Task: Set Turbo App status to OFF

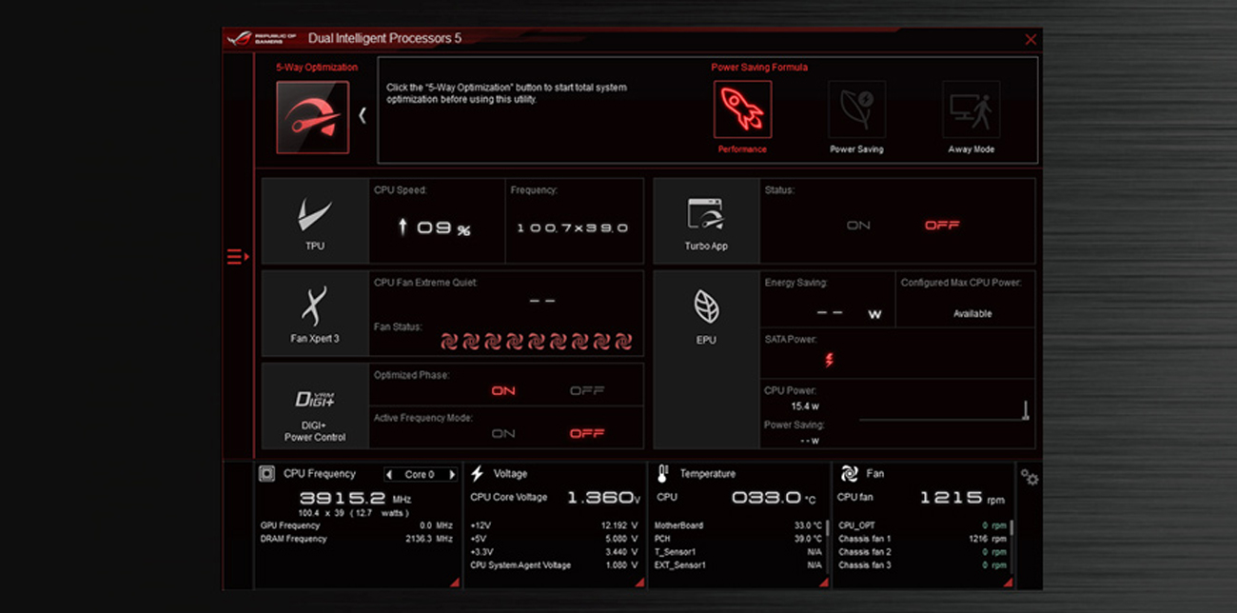Action: click(x=942, y=226)
